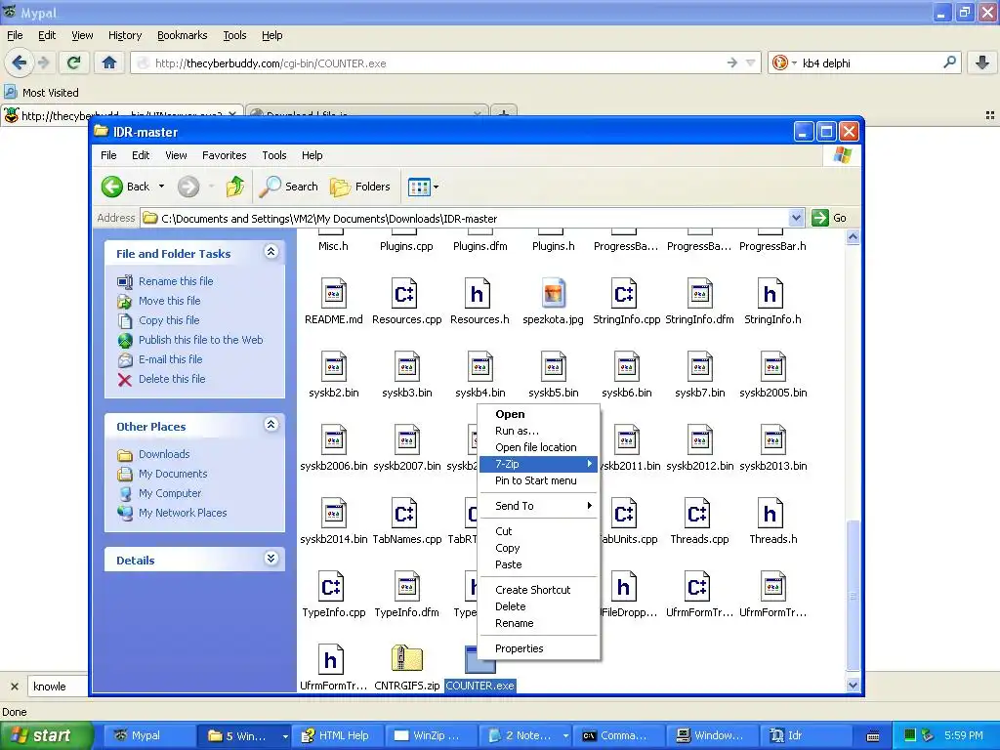
Task: Reload the page in Mypal
Action: 73,62
